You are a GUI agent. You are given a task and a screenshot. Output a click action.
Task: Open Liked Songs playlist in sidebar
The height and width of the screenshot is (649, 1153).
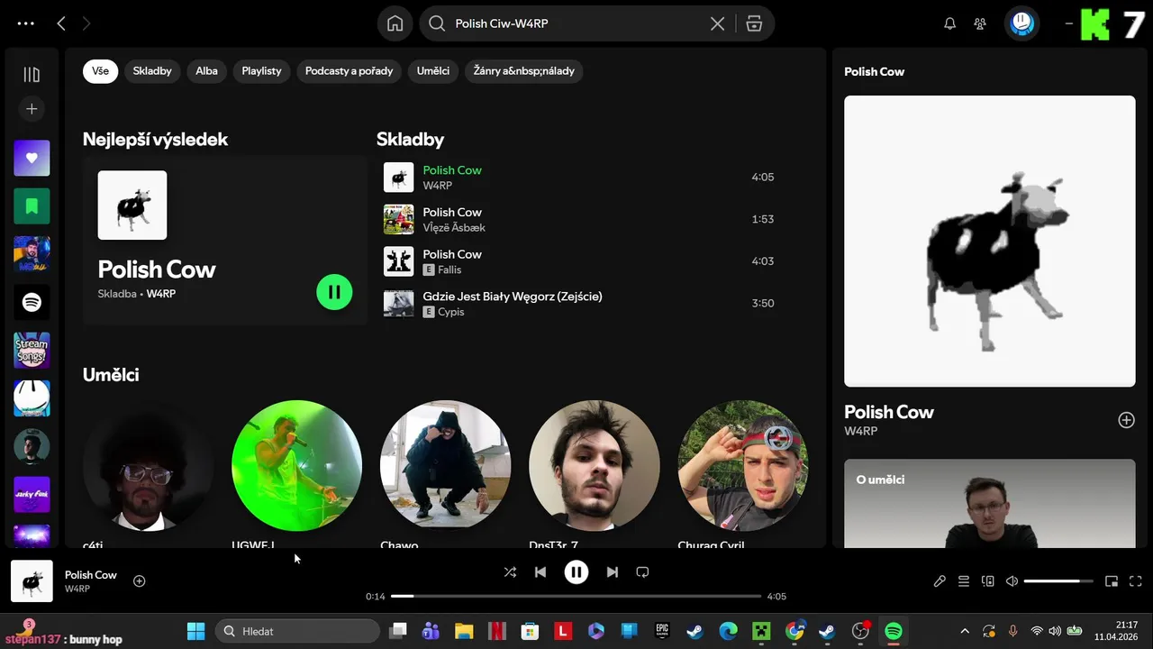click(x=32, y=158)
